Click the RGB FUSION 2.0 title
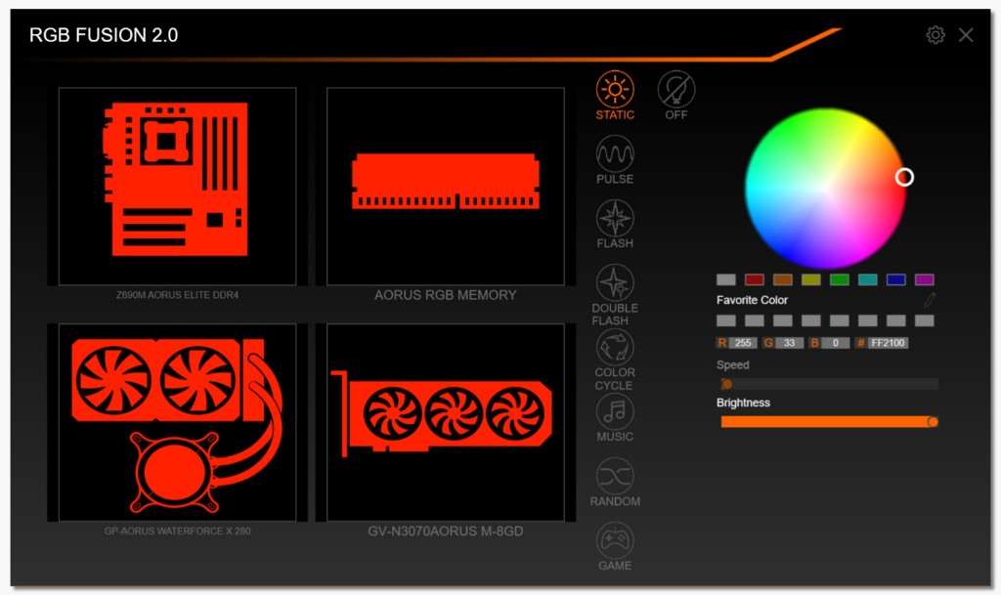The width and height of the screenshot is (1001, 595). [104, 35]
